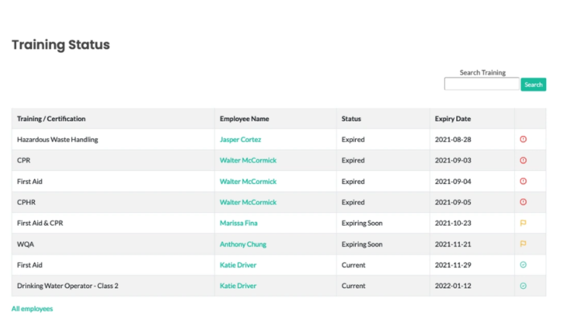Click the expired alert icon for Hazardous Waste Handling

[523, 139]
